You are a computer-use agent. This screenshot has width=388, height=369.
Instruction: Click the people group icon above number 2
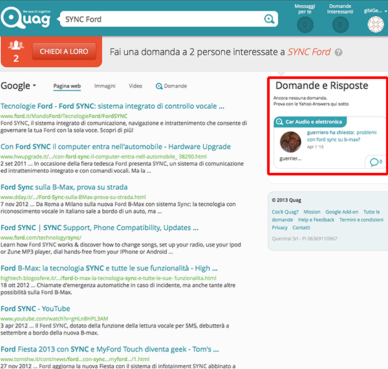[16, 45]
